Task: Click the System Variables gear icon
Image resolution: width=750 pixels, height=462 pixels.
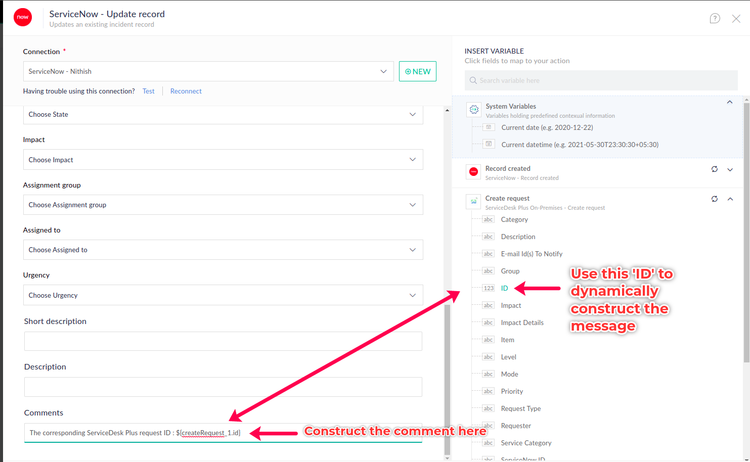Action: (x=474, y=109)
